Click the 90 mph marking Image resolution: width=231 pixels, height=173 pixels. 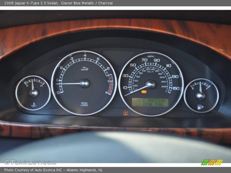pyautogui.click(x=157, y=60)
